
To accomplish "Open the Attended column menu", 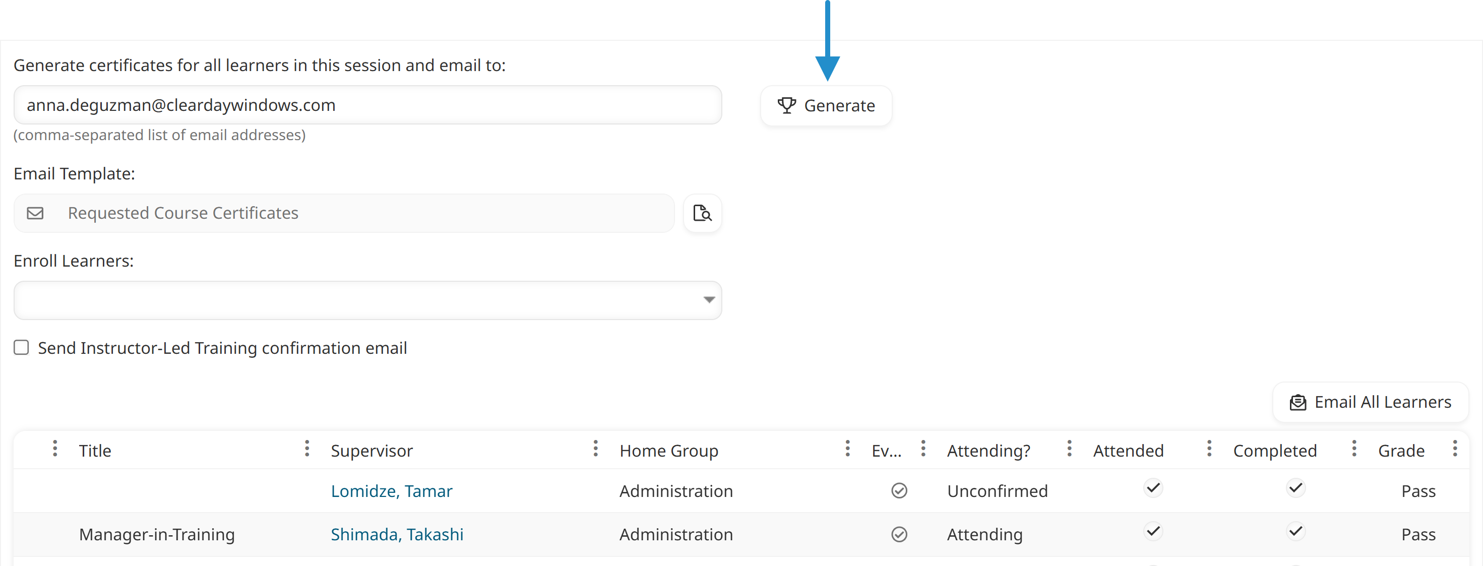I will (1069, 450).
